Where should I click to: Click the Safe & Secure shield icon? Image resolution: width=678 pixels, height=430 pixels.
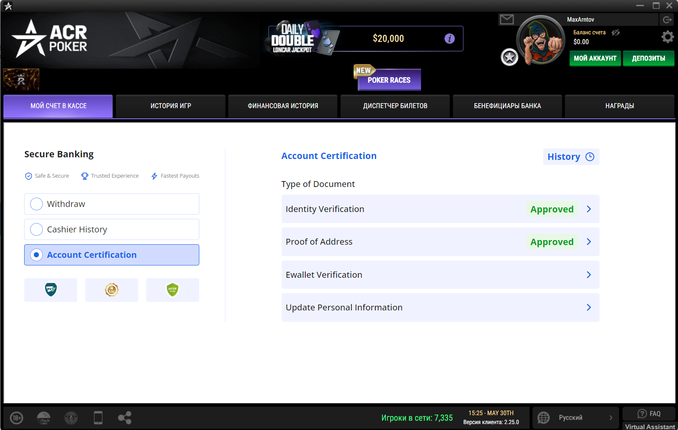[28, 176]
